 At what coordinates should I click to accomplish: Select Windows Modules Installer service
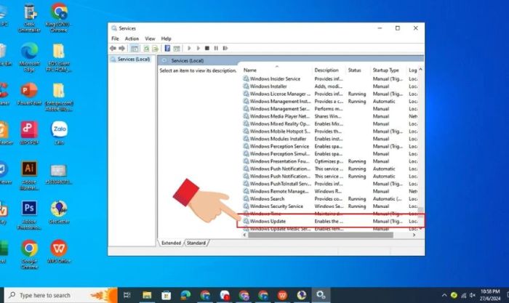tap(330, 139)
